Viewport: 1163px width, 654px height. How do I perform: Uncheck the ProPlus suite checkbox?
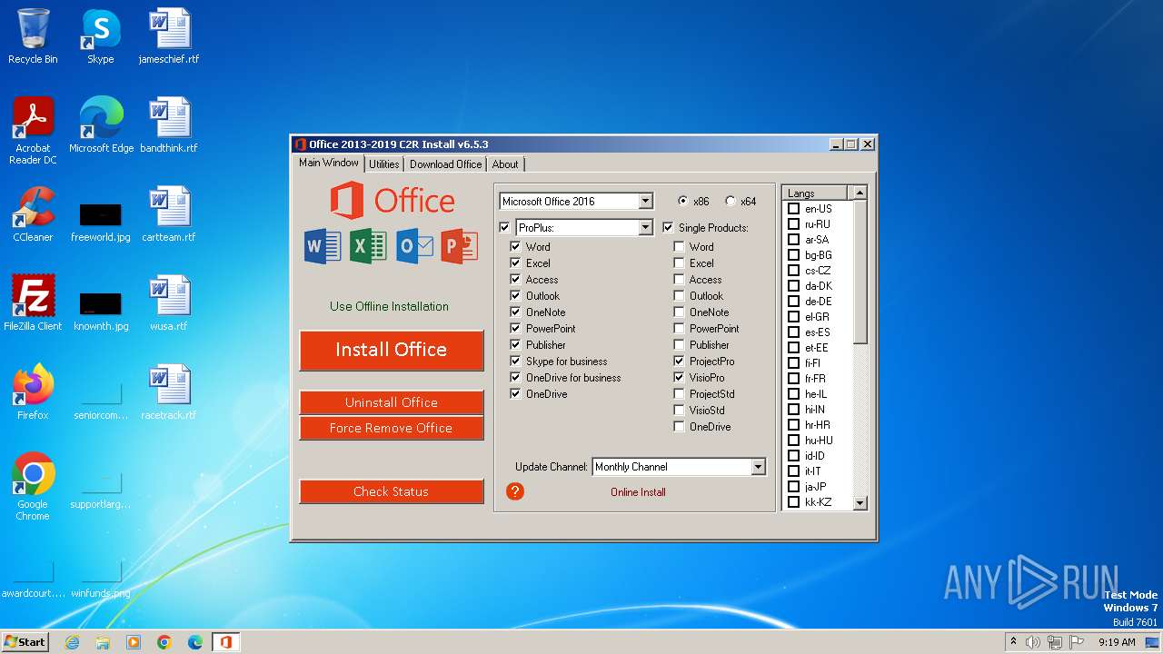coord(505,227)
